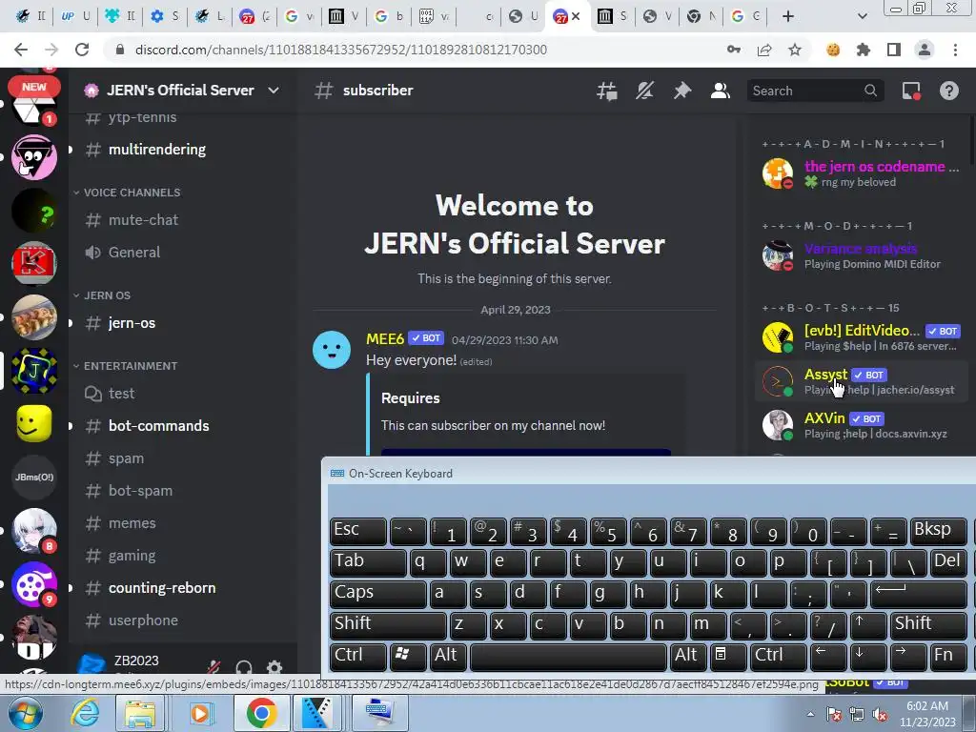Show hidden system tray icons arrow
This screenshot has width=976, height=732.
pos(810,713)
